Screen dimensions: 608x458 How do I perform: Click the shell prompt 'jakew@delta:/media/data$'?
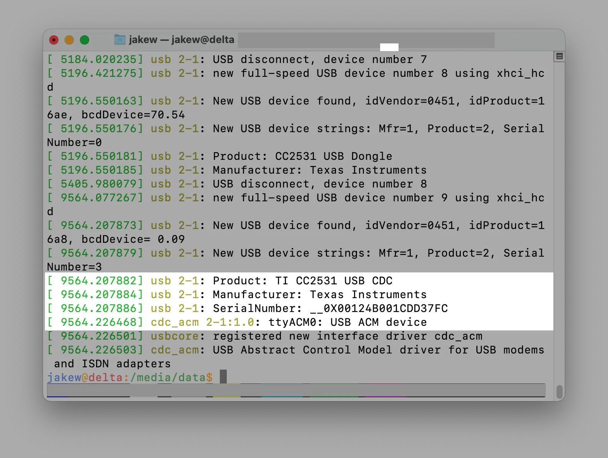pos(130,377)
